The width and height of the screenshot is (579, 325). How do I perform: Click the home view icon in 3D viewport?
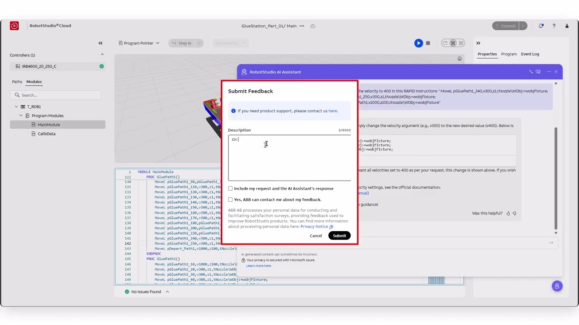460,59
